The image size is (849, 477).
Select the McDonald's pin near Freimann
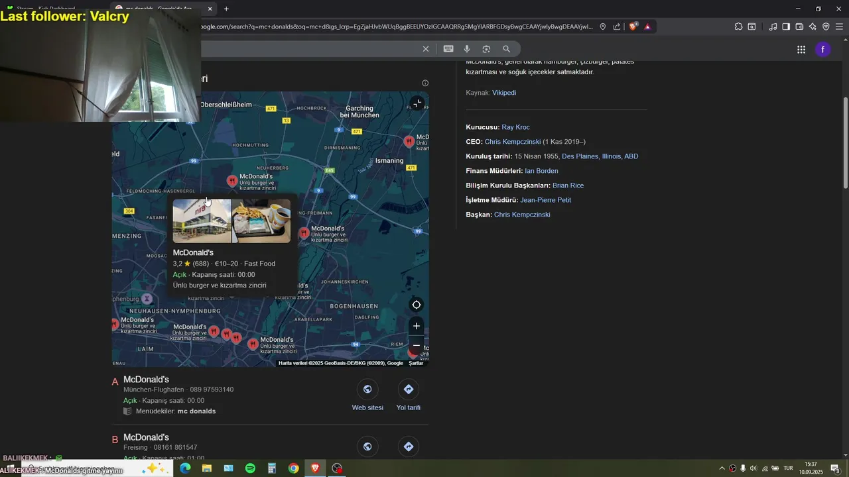[304, 233]
